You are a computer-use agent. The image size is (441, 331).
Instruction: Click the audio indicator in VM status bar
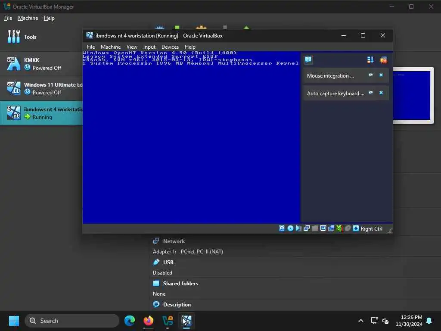tap(298, 228)
